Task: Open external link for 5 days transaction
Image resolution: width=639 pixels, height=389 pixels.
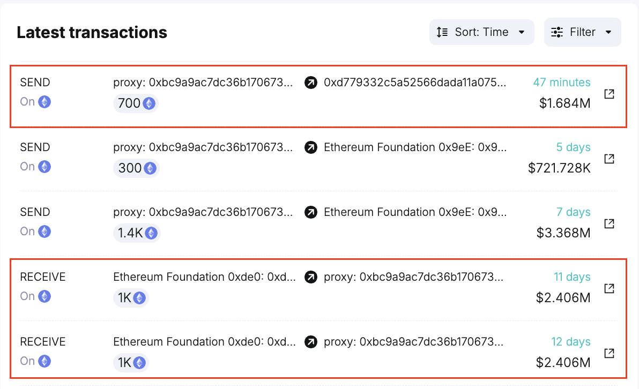Action: tap(610, 159)
